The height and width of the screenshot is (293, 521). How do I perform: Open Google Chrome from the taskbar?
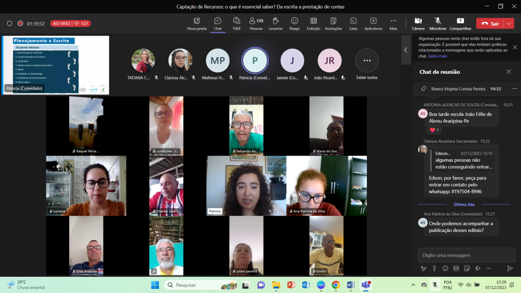point(336,285)
